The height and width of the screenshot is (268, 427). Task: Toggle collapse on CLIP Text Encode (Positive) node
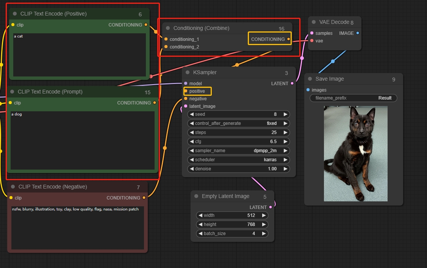click(15, 14)
